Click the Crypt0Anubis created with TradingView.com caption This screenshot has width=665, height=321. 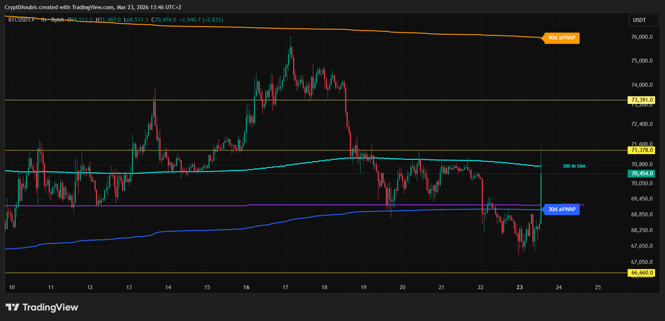click(93, 7)
